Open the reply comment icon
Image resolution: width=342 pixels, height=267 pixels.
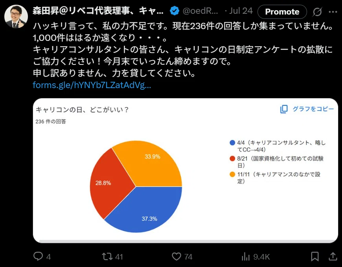pos(38,256)
